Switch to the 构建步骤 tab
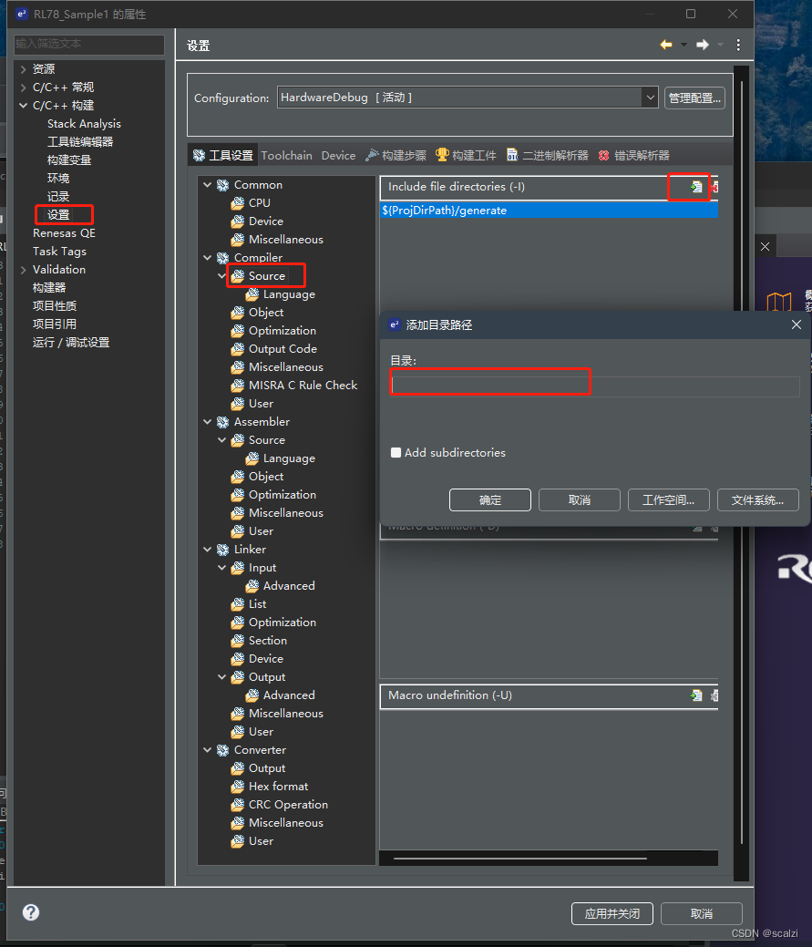 (403, 155)
